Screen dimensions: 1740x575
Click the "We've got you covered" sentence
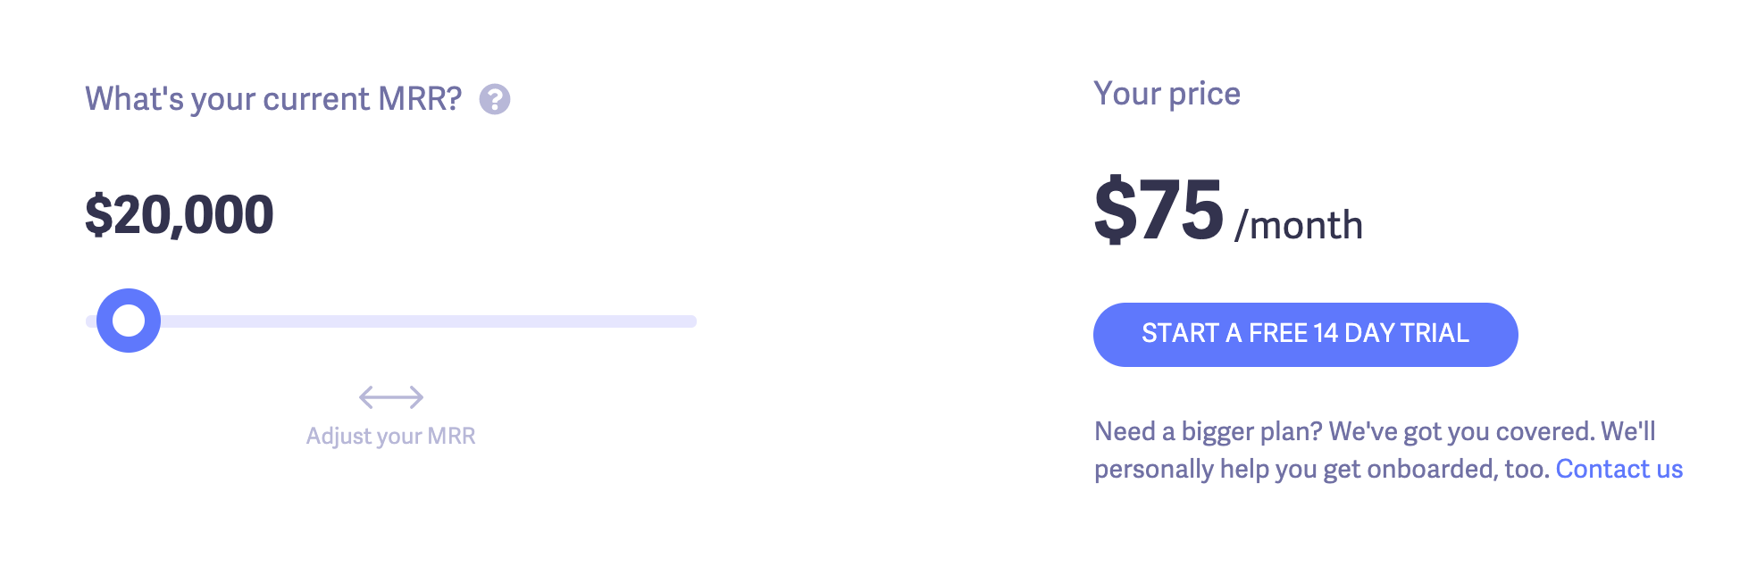(1461, 431)
